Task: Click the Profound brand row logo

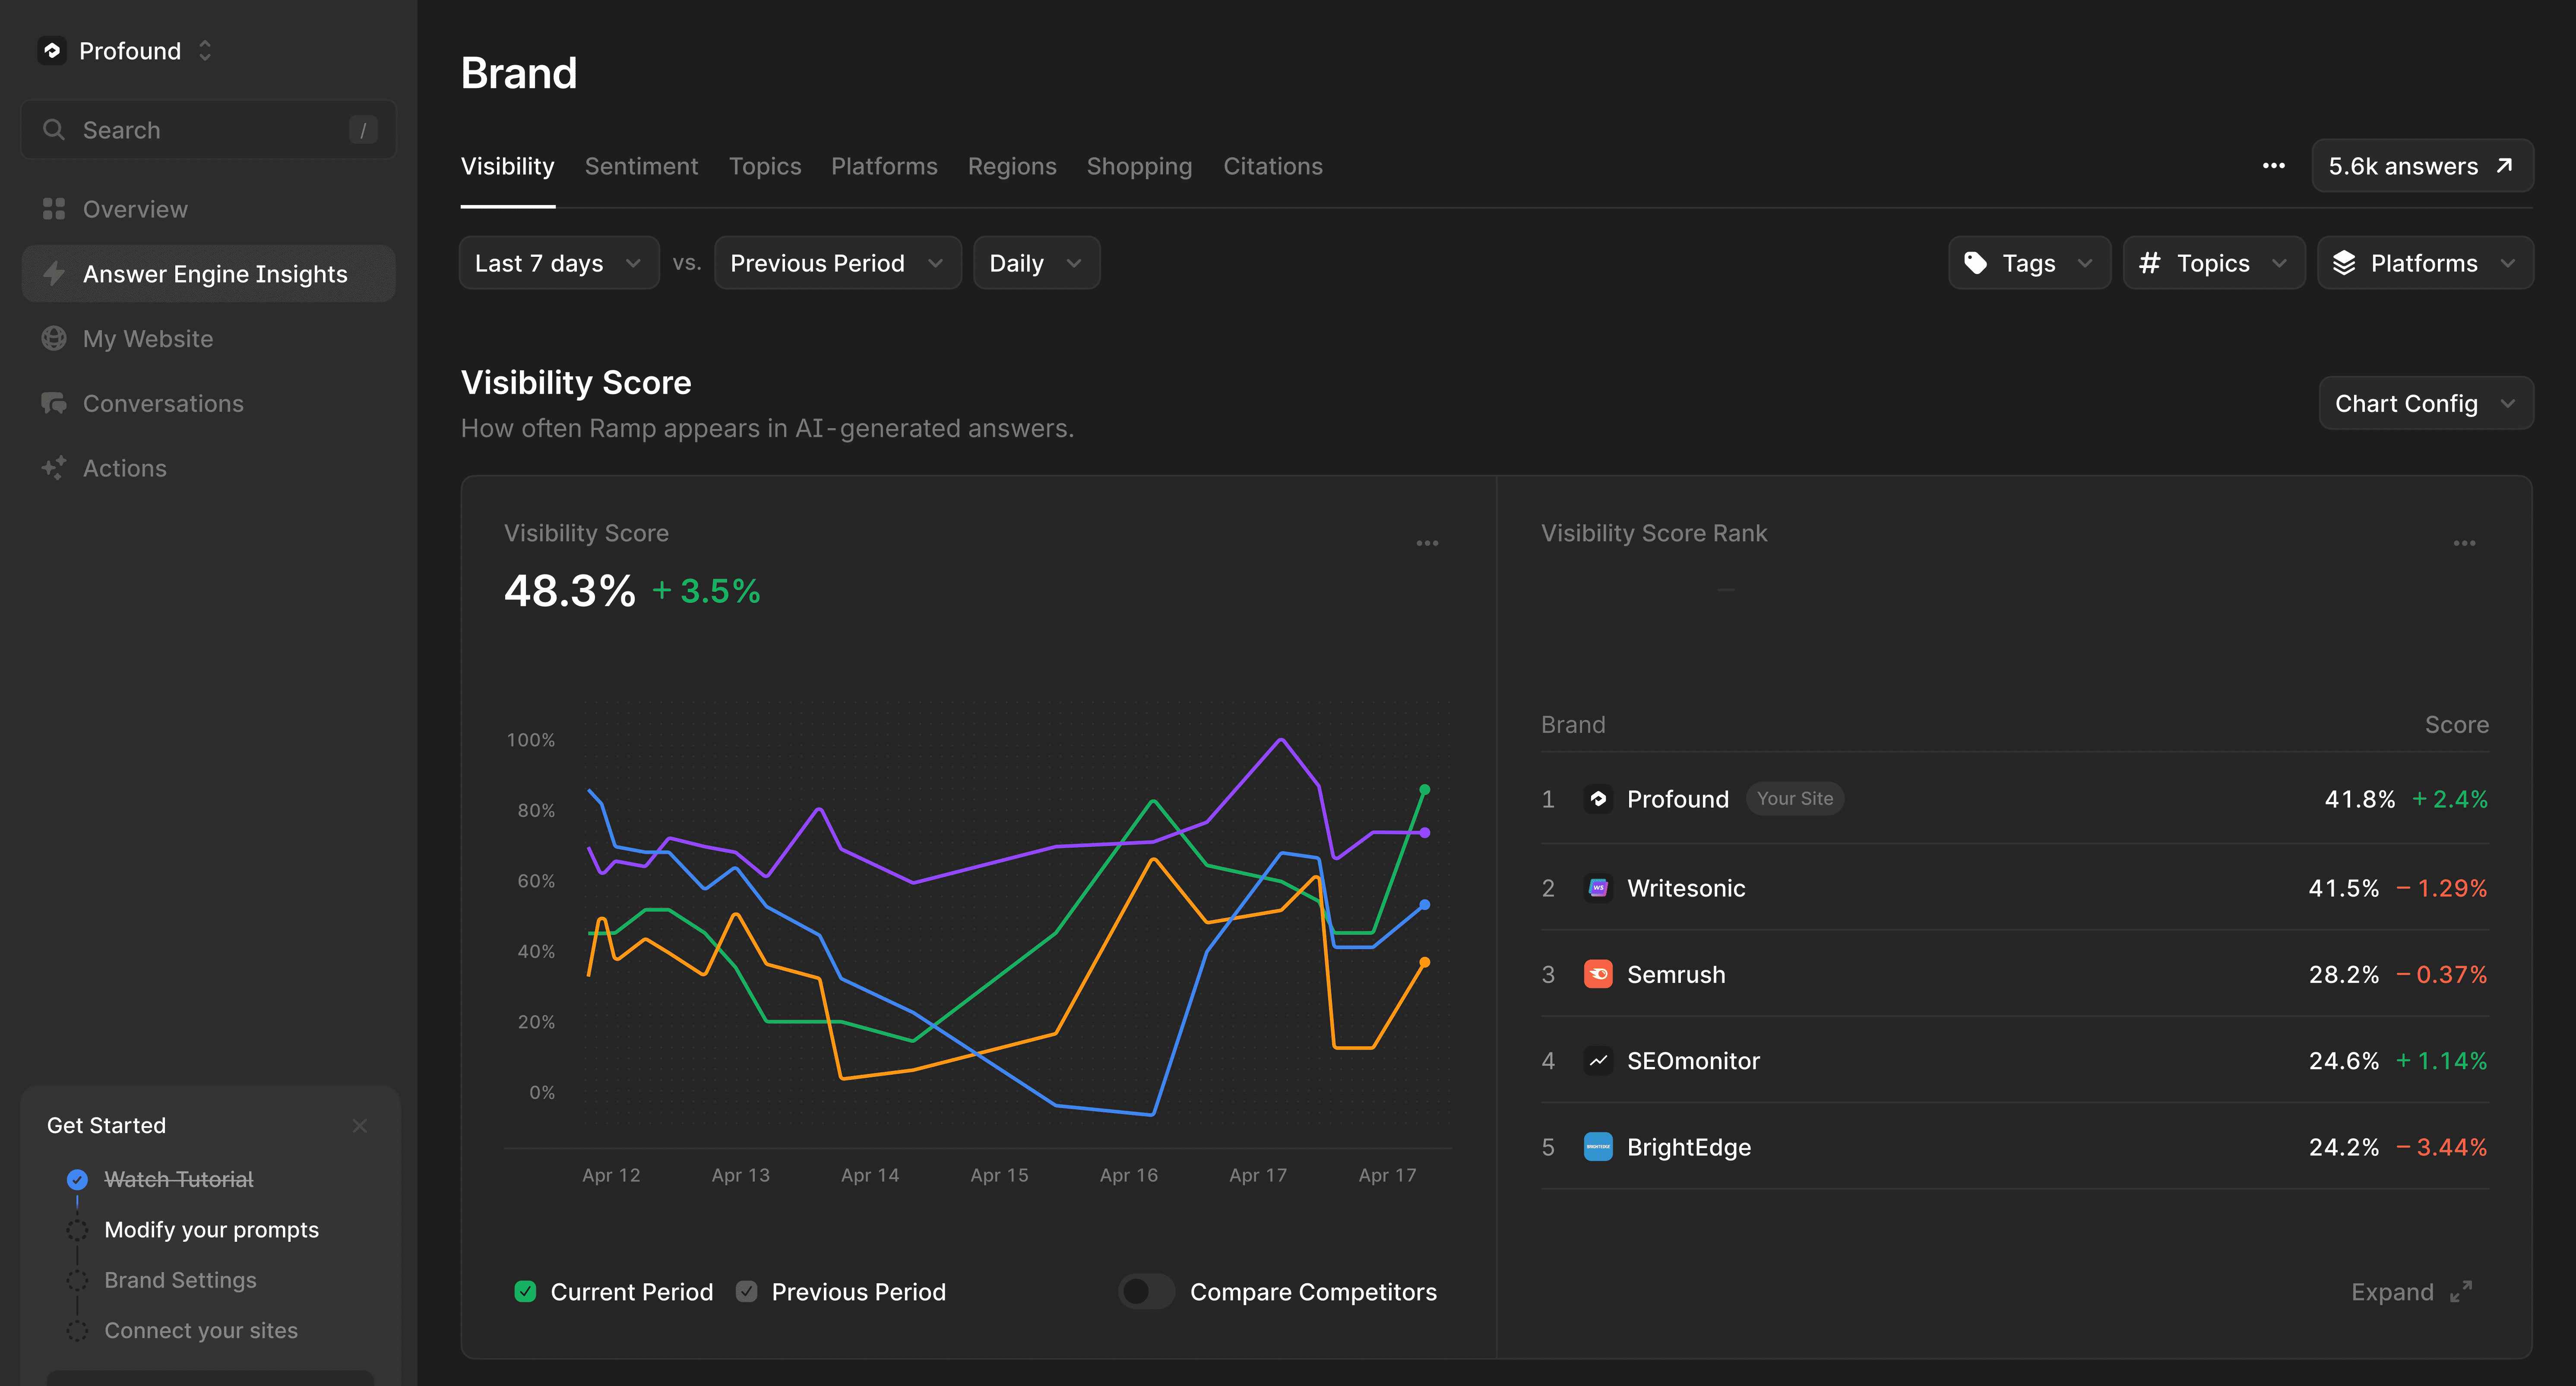Action: (1598, 799)
